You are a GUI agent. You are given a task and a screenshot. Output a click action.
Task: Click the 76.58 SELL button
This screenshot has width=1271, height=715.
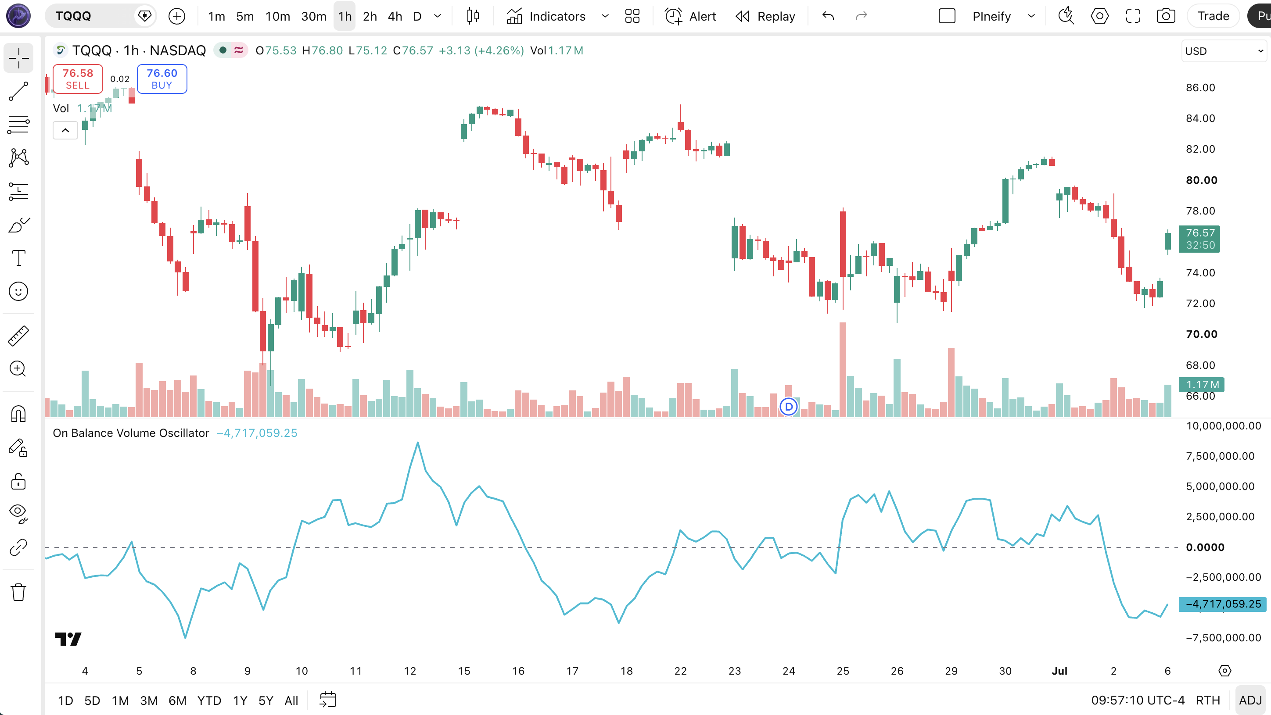click(x=78, y=79)
